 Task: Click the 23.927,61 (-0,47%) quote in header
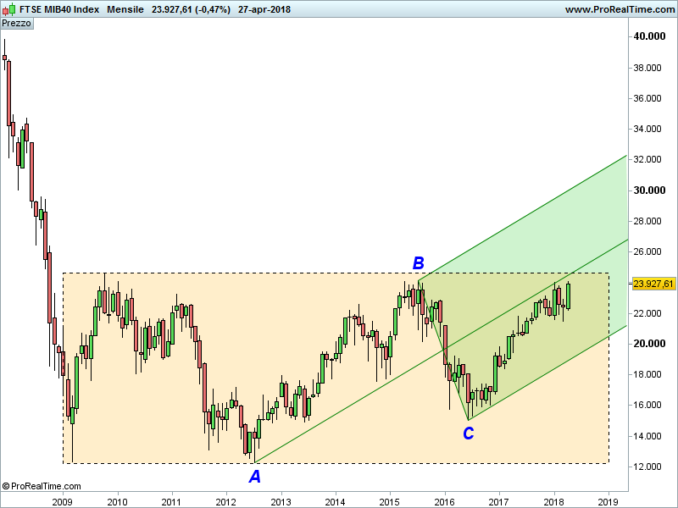192,9
